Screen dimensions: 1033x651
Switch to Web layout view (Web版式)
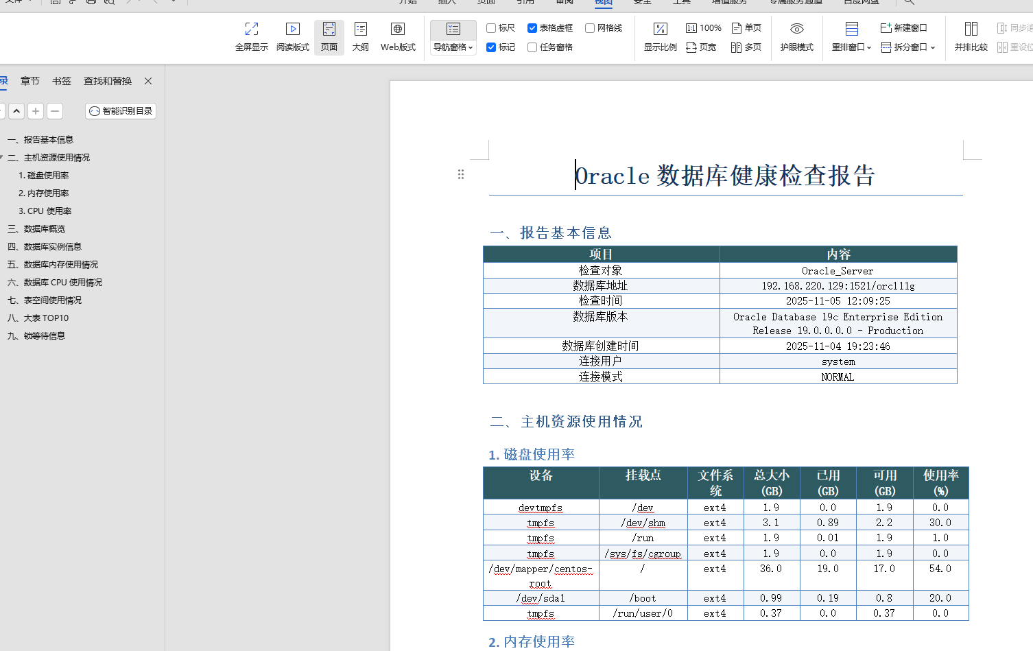(x=398, y=36)
